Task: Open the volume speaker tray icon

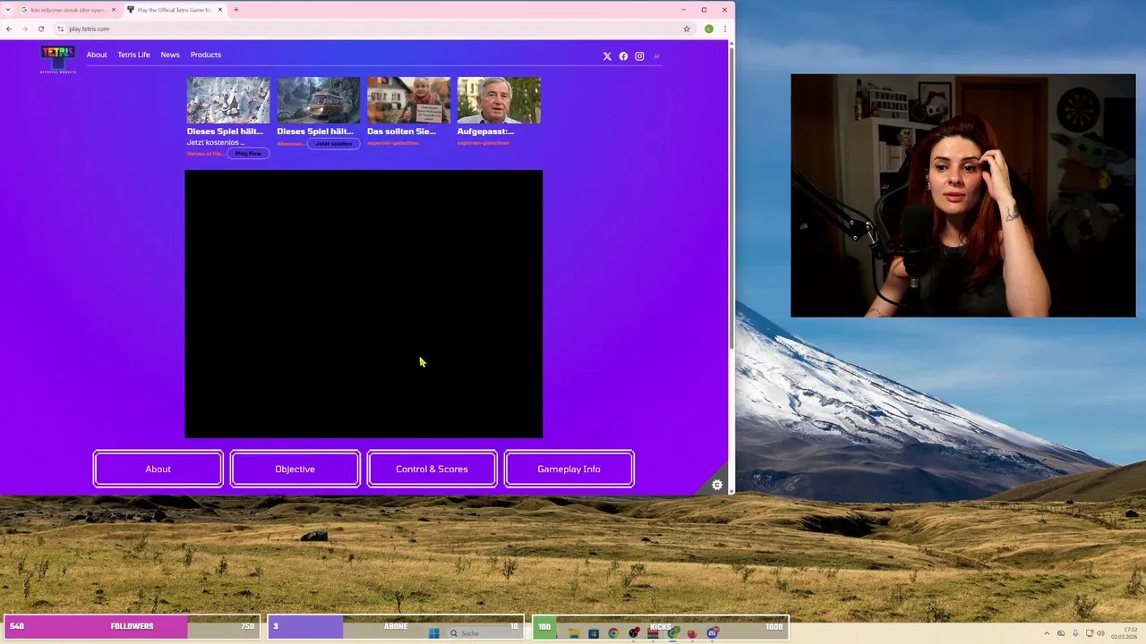Action: [x=1100, y=633]
